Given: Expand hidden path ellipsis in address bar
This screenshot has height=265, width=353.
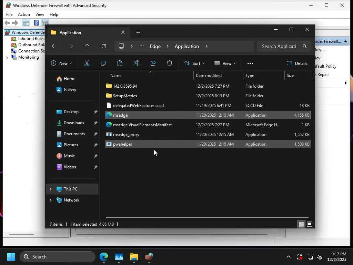Looking at the screenshot, I should coord(142,46).
